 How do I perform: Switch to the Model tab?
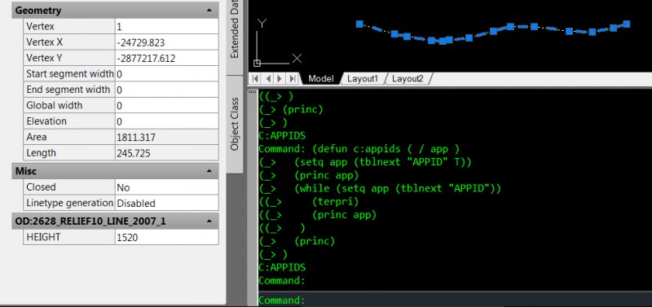[320, 78]
